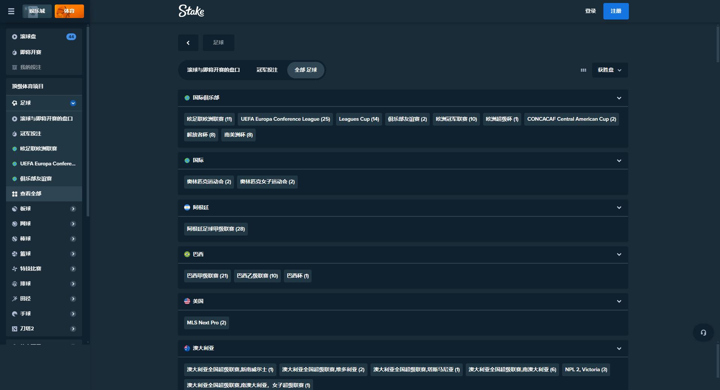Click the 足球 breadcrumb button
720x390 pixels.
pyautogui.click(x=219, y=43)
